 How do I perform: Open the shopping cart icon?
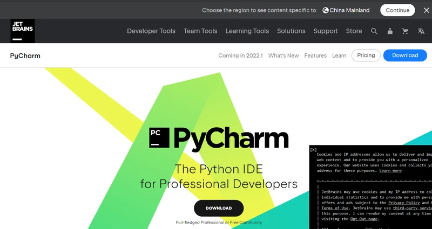click(x=405, y=31)
